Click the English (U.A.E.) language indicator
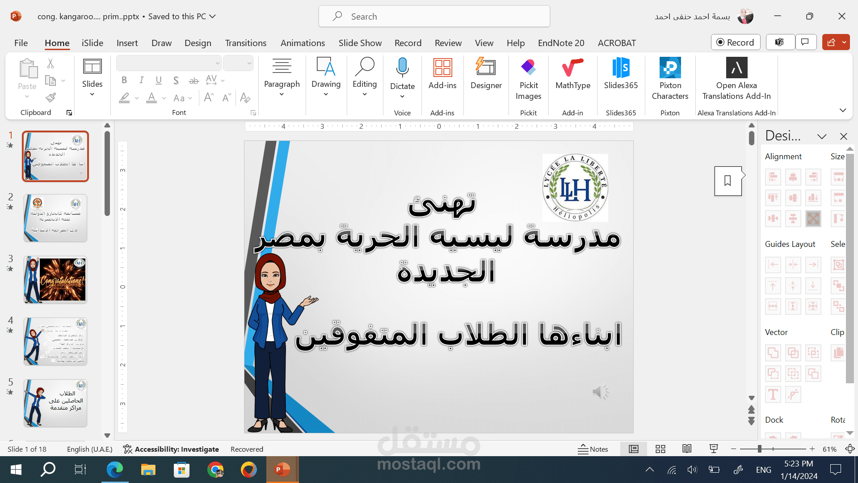The height and width of the screenshot is (483, 858). tap(90, 449)
